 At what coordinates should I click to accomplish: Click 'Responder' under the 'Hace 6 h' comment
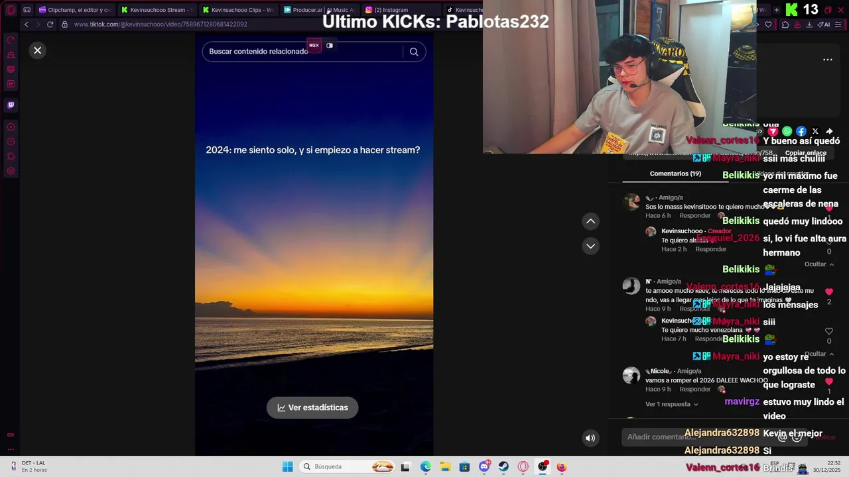point(694,215)
